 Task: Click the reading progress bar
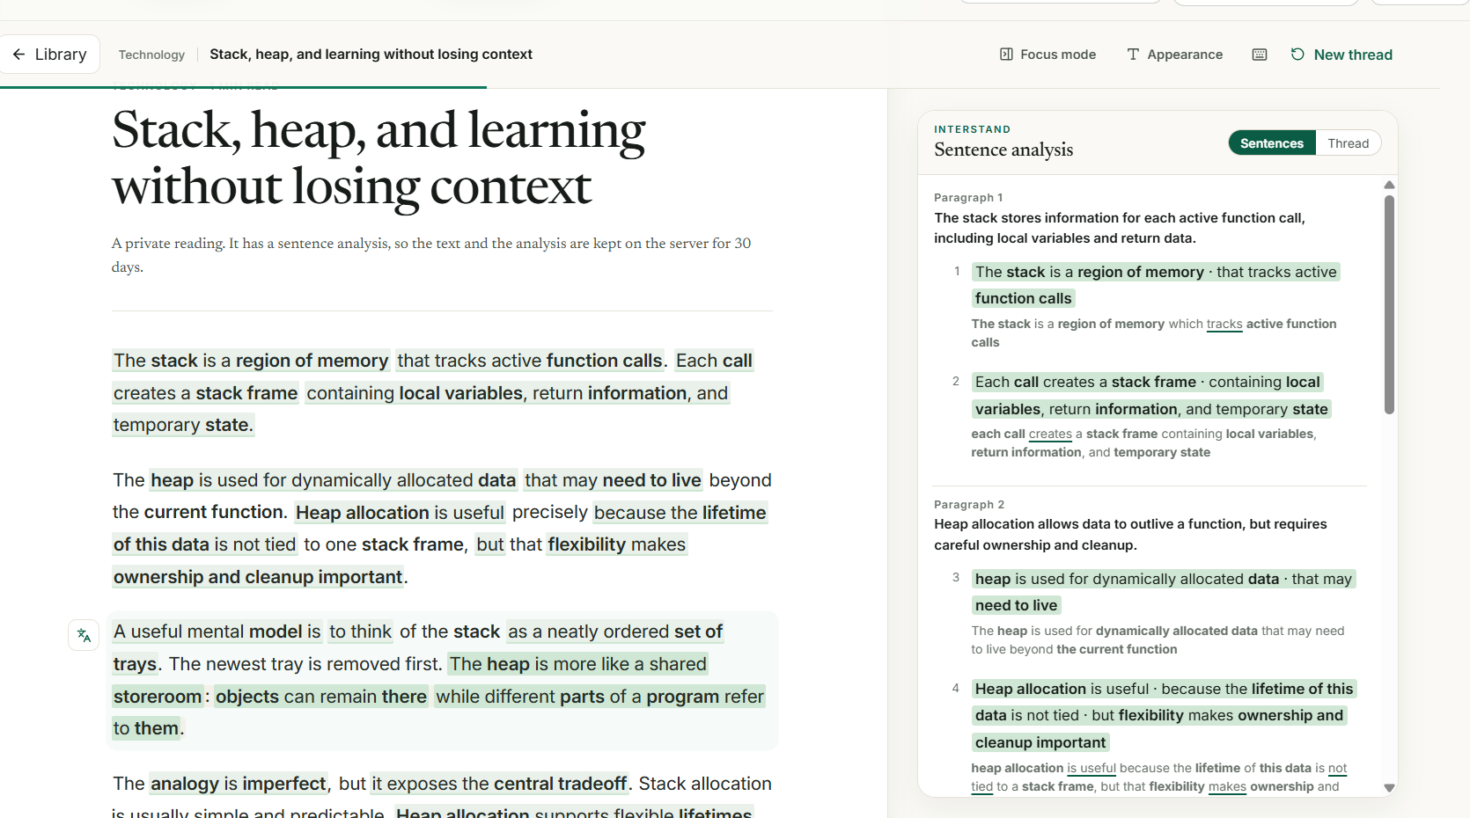tap(243, 87)
